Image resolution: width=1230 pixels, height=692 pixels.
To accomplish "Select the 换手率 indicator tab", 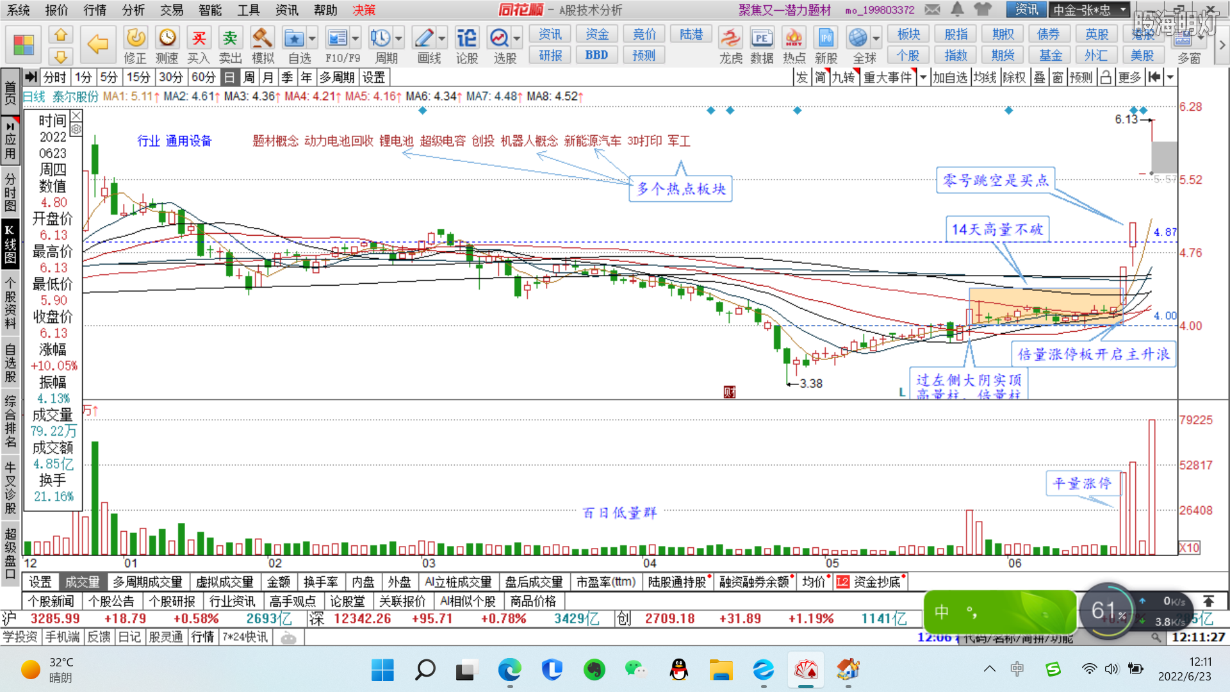I will point(320,582).
